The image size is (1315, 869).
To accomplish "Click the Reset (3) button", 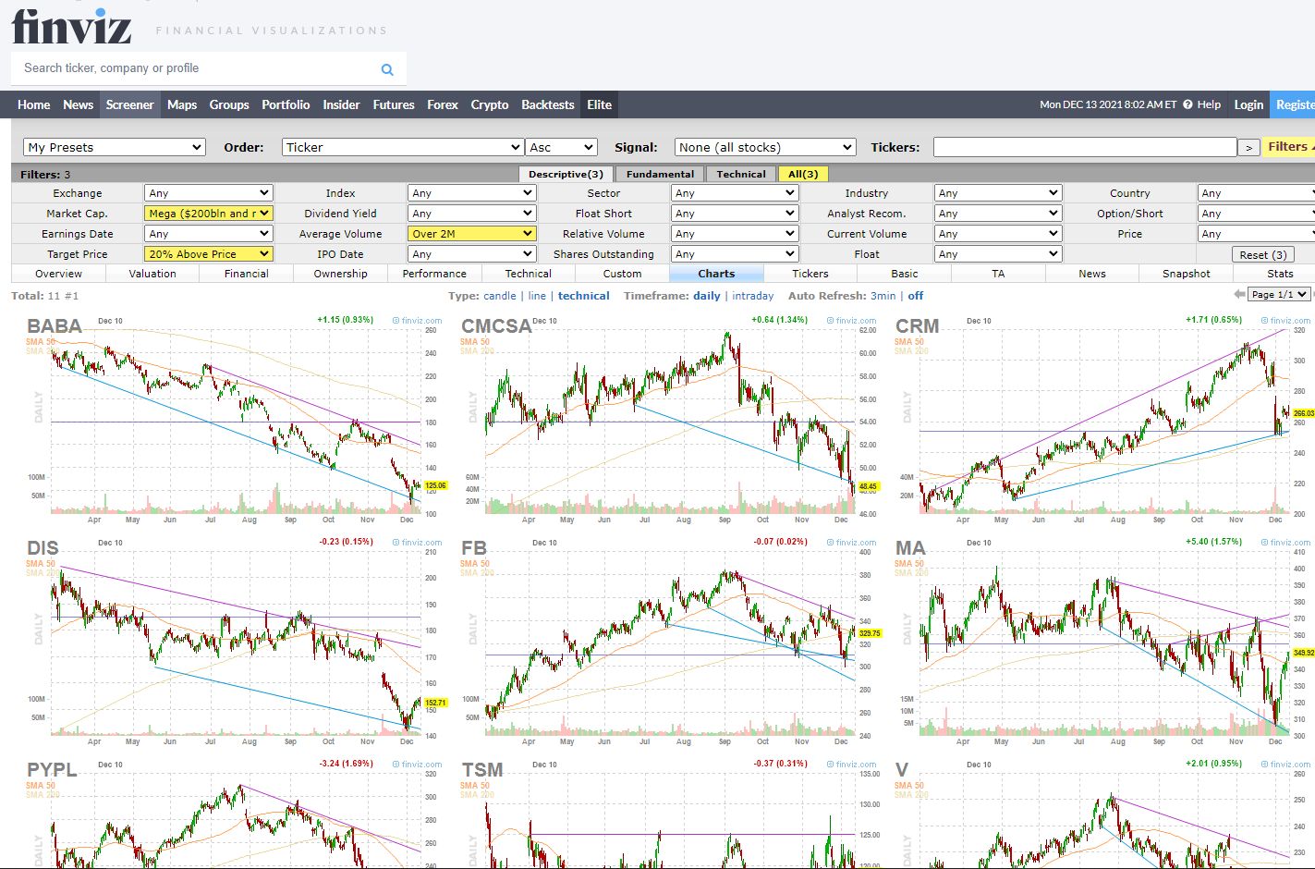I will 1263,254.
